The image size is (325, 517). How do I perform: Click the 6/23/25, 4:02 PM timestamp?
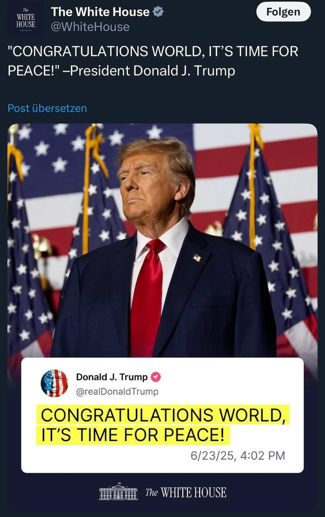pyautogui.click(x=237, y=456)
